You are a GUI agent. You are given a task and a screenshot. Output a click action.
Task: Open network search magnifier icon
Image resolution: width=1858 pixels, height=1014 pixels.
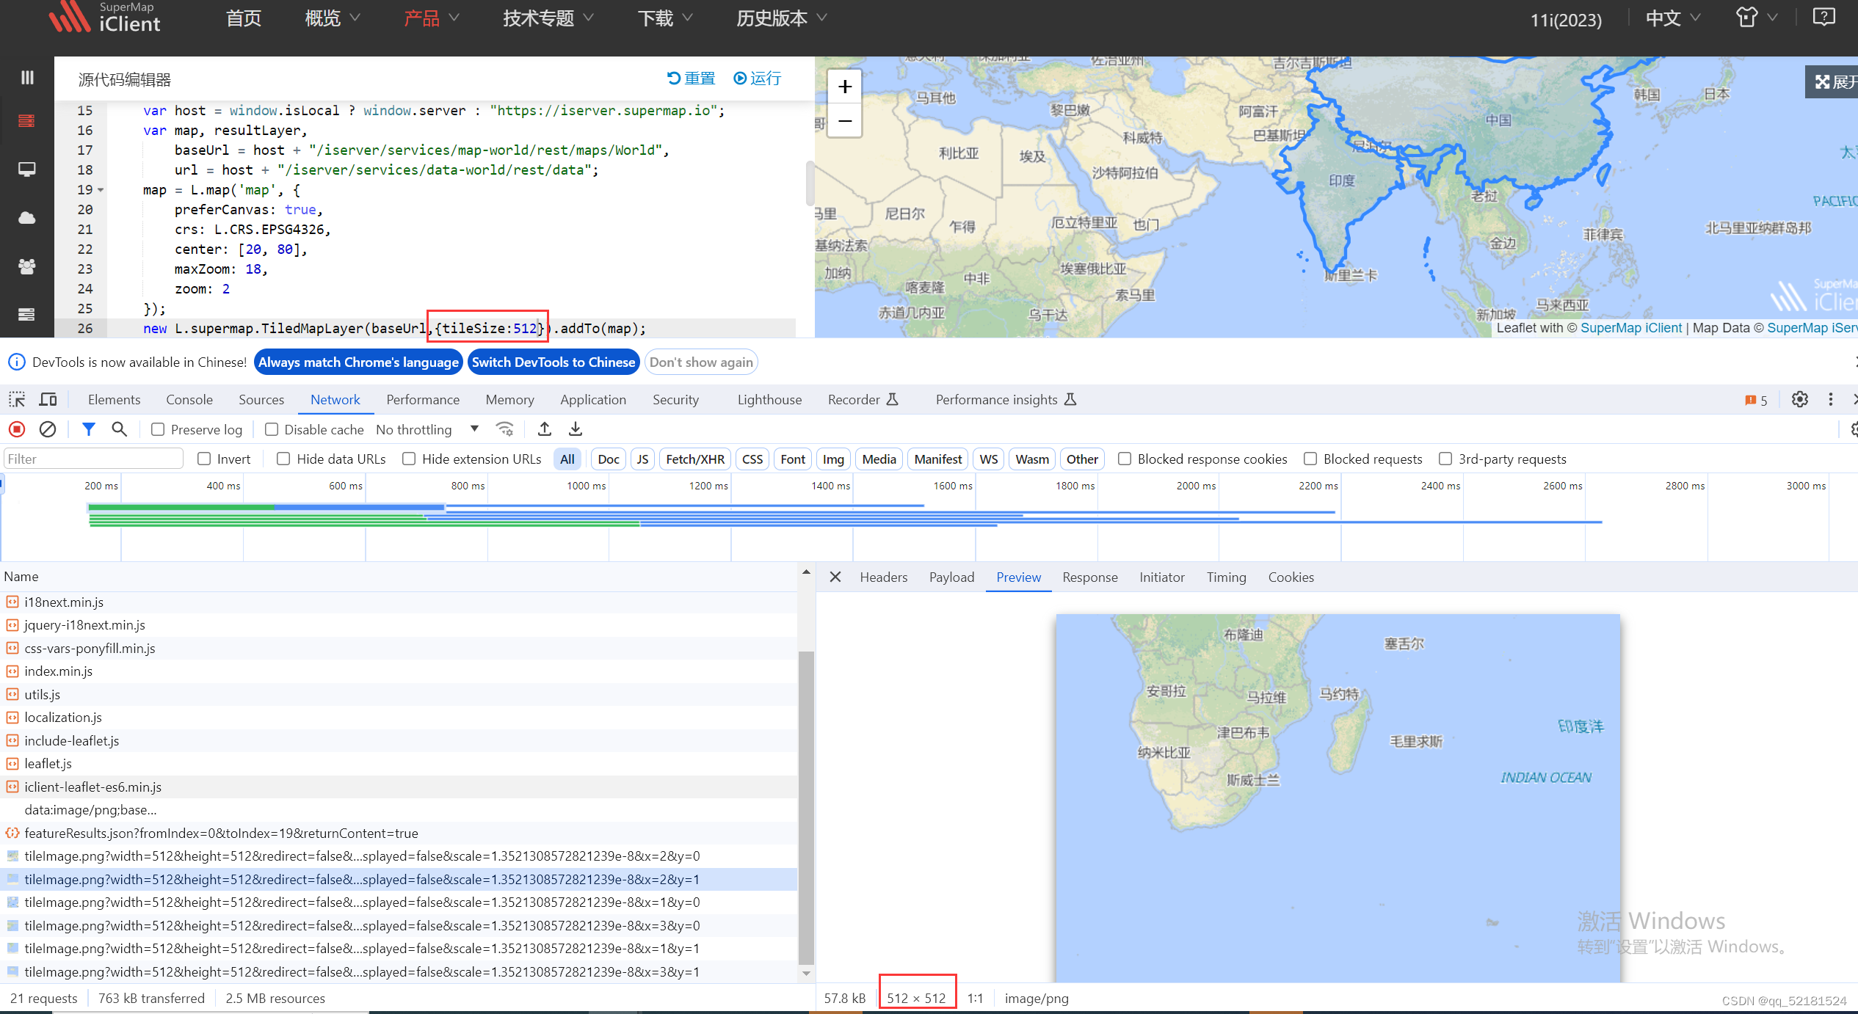coord(119,429)
